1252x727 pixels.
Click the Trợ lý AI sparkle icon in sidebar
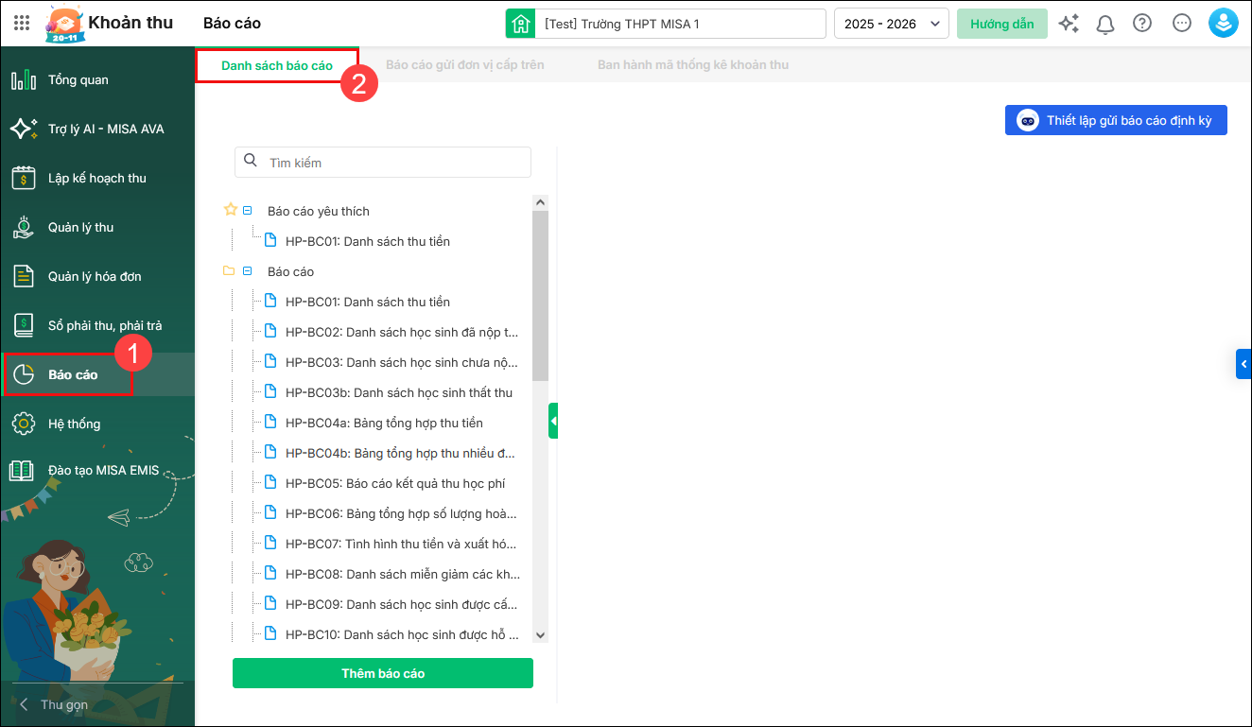click(24, 129)
